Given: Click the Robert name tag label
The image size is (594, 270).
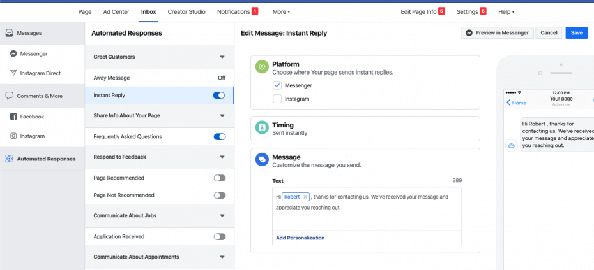Looking at the screenshot, I should (x=292, y=197).
